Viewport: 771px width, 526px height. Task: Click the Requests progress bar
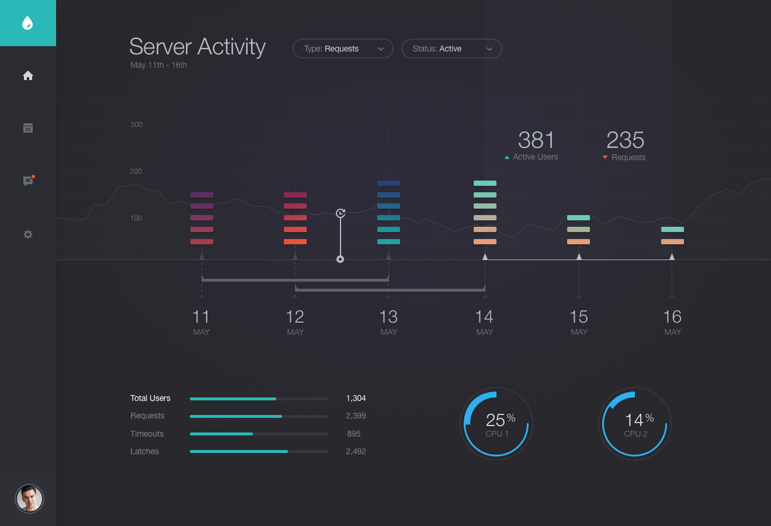click(x=259, y=416)
